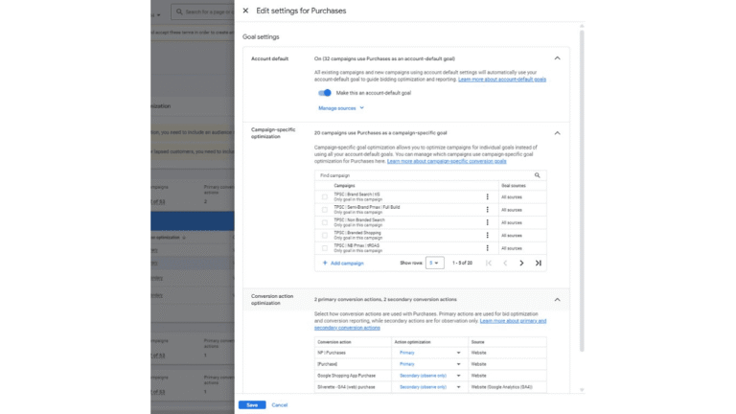Click the Campaigns column header
The image size is (736, 414).
[345, 186]
